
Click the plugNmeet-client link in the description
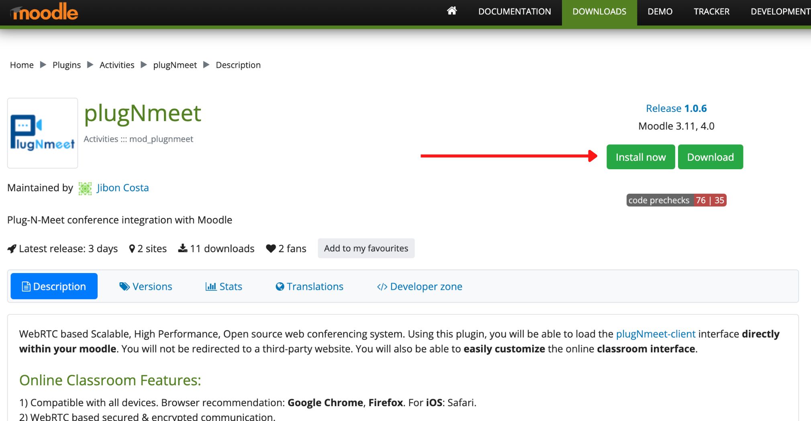656,334
